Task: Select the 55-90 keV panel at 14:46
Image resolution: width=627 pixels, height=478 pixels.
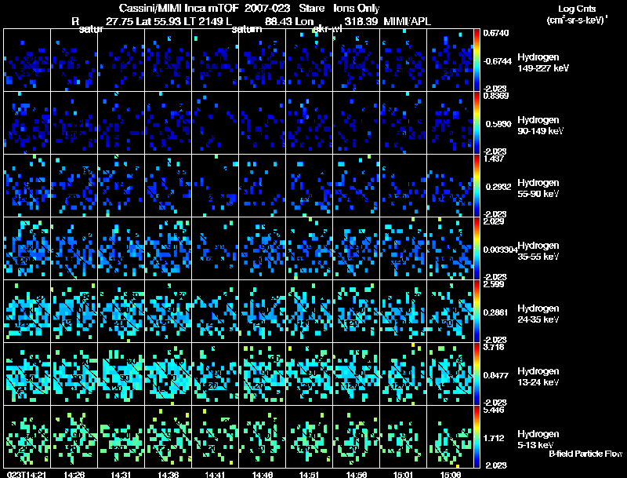Action: [x=262, y=185]
